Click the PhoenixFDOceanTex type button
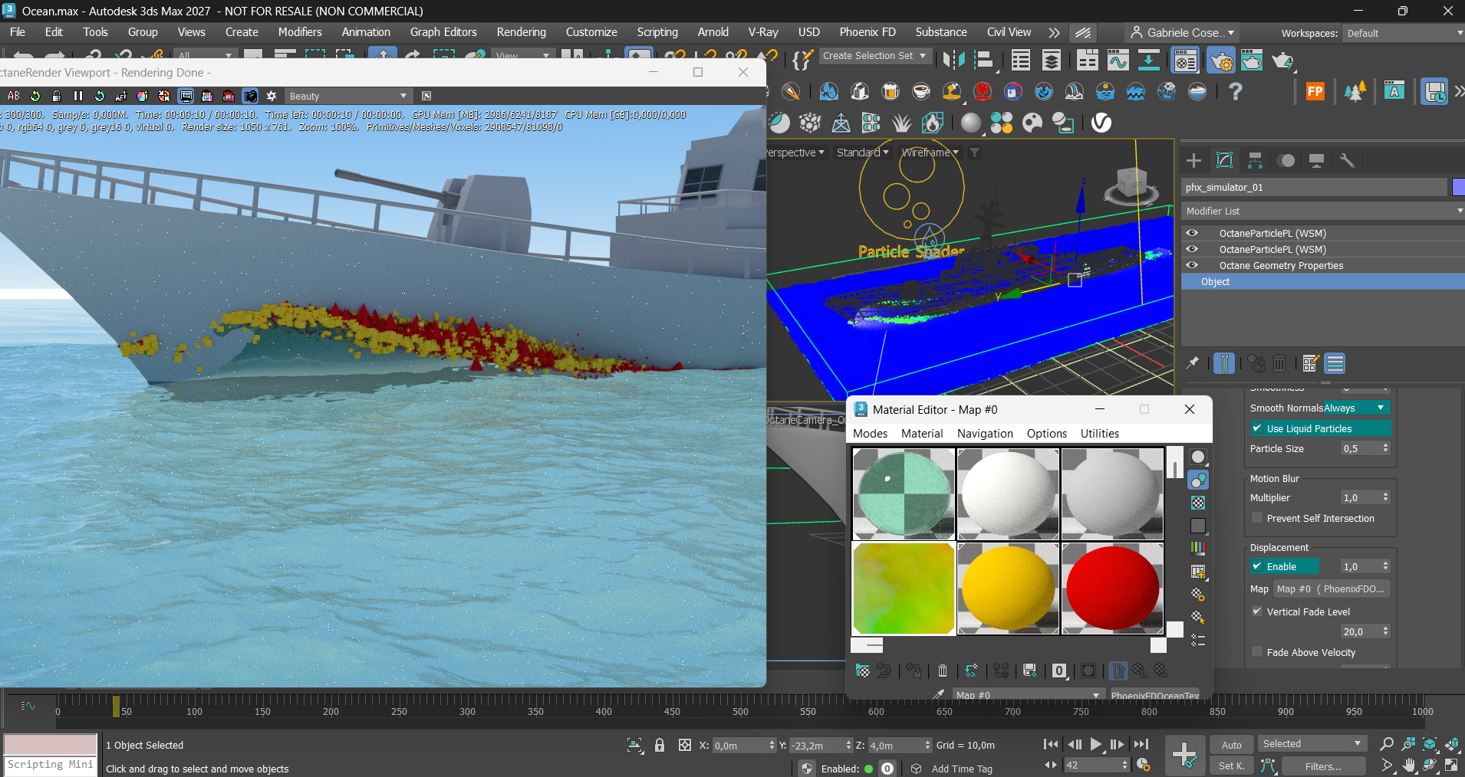This screenshot has width=1465, height=777. (1154, 695)
